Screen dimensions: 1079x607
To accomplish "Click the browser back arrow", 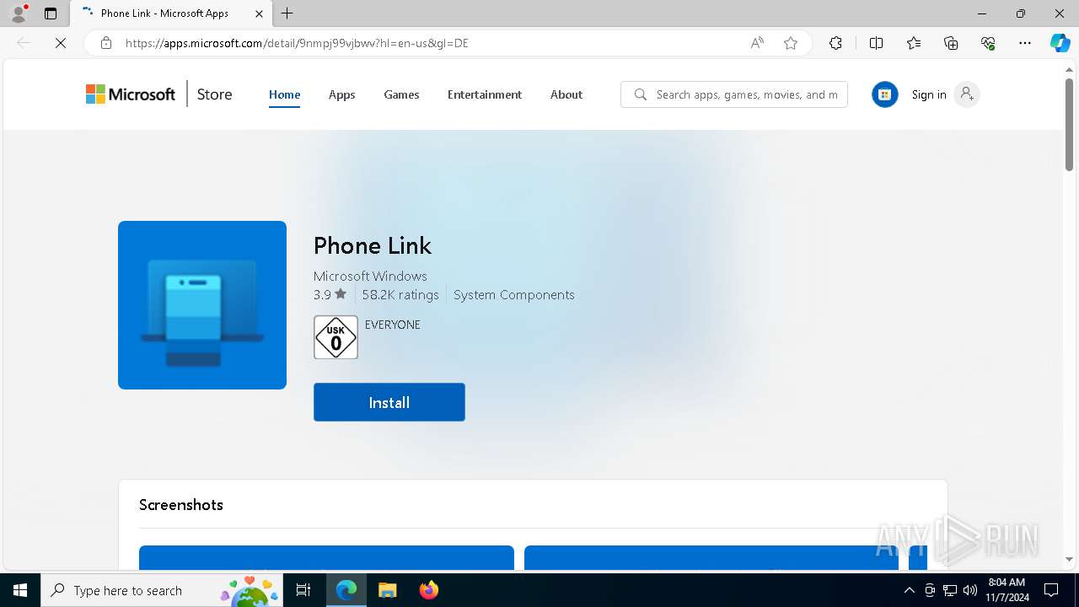I will (24, 43).
